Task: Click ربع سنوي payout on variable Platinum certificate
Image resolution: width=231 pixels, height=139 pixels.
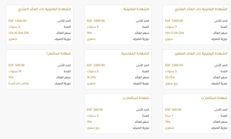Action: 171,83
